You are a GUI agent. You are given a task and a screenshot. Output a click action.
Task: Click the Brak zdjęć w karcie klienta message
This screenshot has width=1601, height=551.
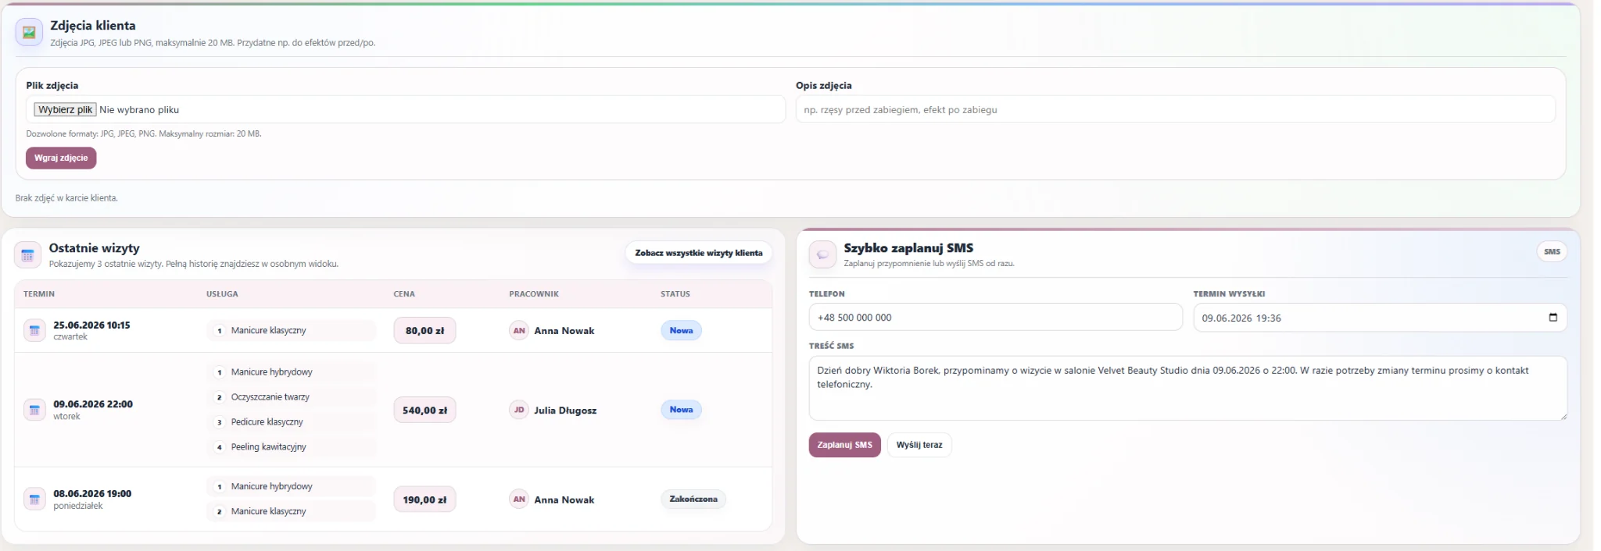tap(66, 198)
